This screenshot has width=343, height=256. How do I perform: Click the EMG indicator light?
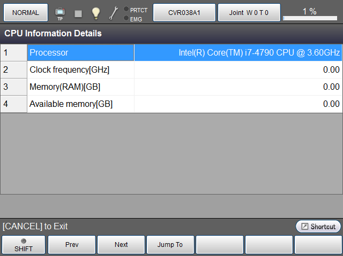click(x=126, y=19)
